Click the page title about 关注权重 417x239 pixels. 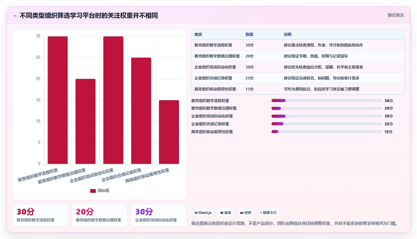click(x=89, y=15)
